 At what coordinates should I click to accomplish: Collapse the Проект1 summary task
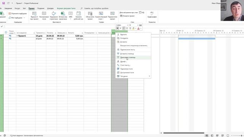tap(17, 36)
